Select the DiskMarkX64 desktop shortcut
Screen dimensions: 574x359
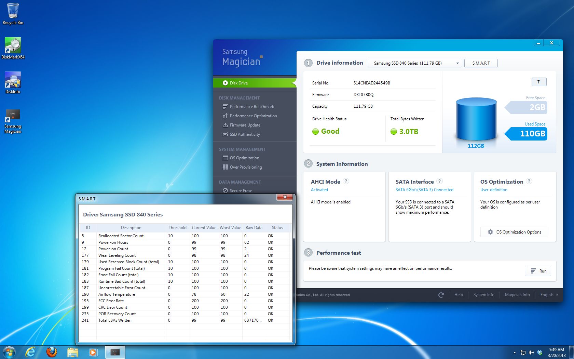(13, 48)
